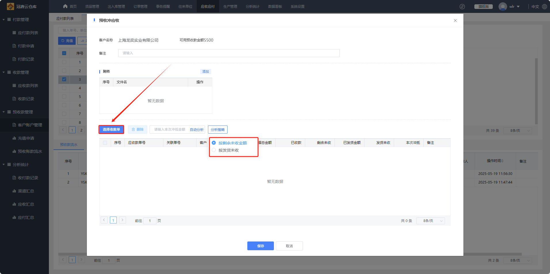
Task: Click the 付款申请 document icon
Action: (x=14, y=46)
